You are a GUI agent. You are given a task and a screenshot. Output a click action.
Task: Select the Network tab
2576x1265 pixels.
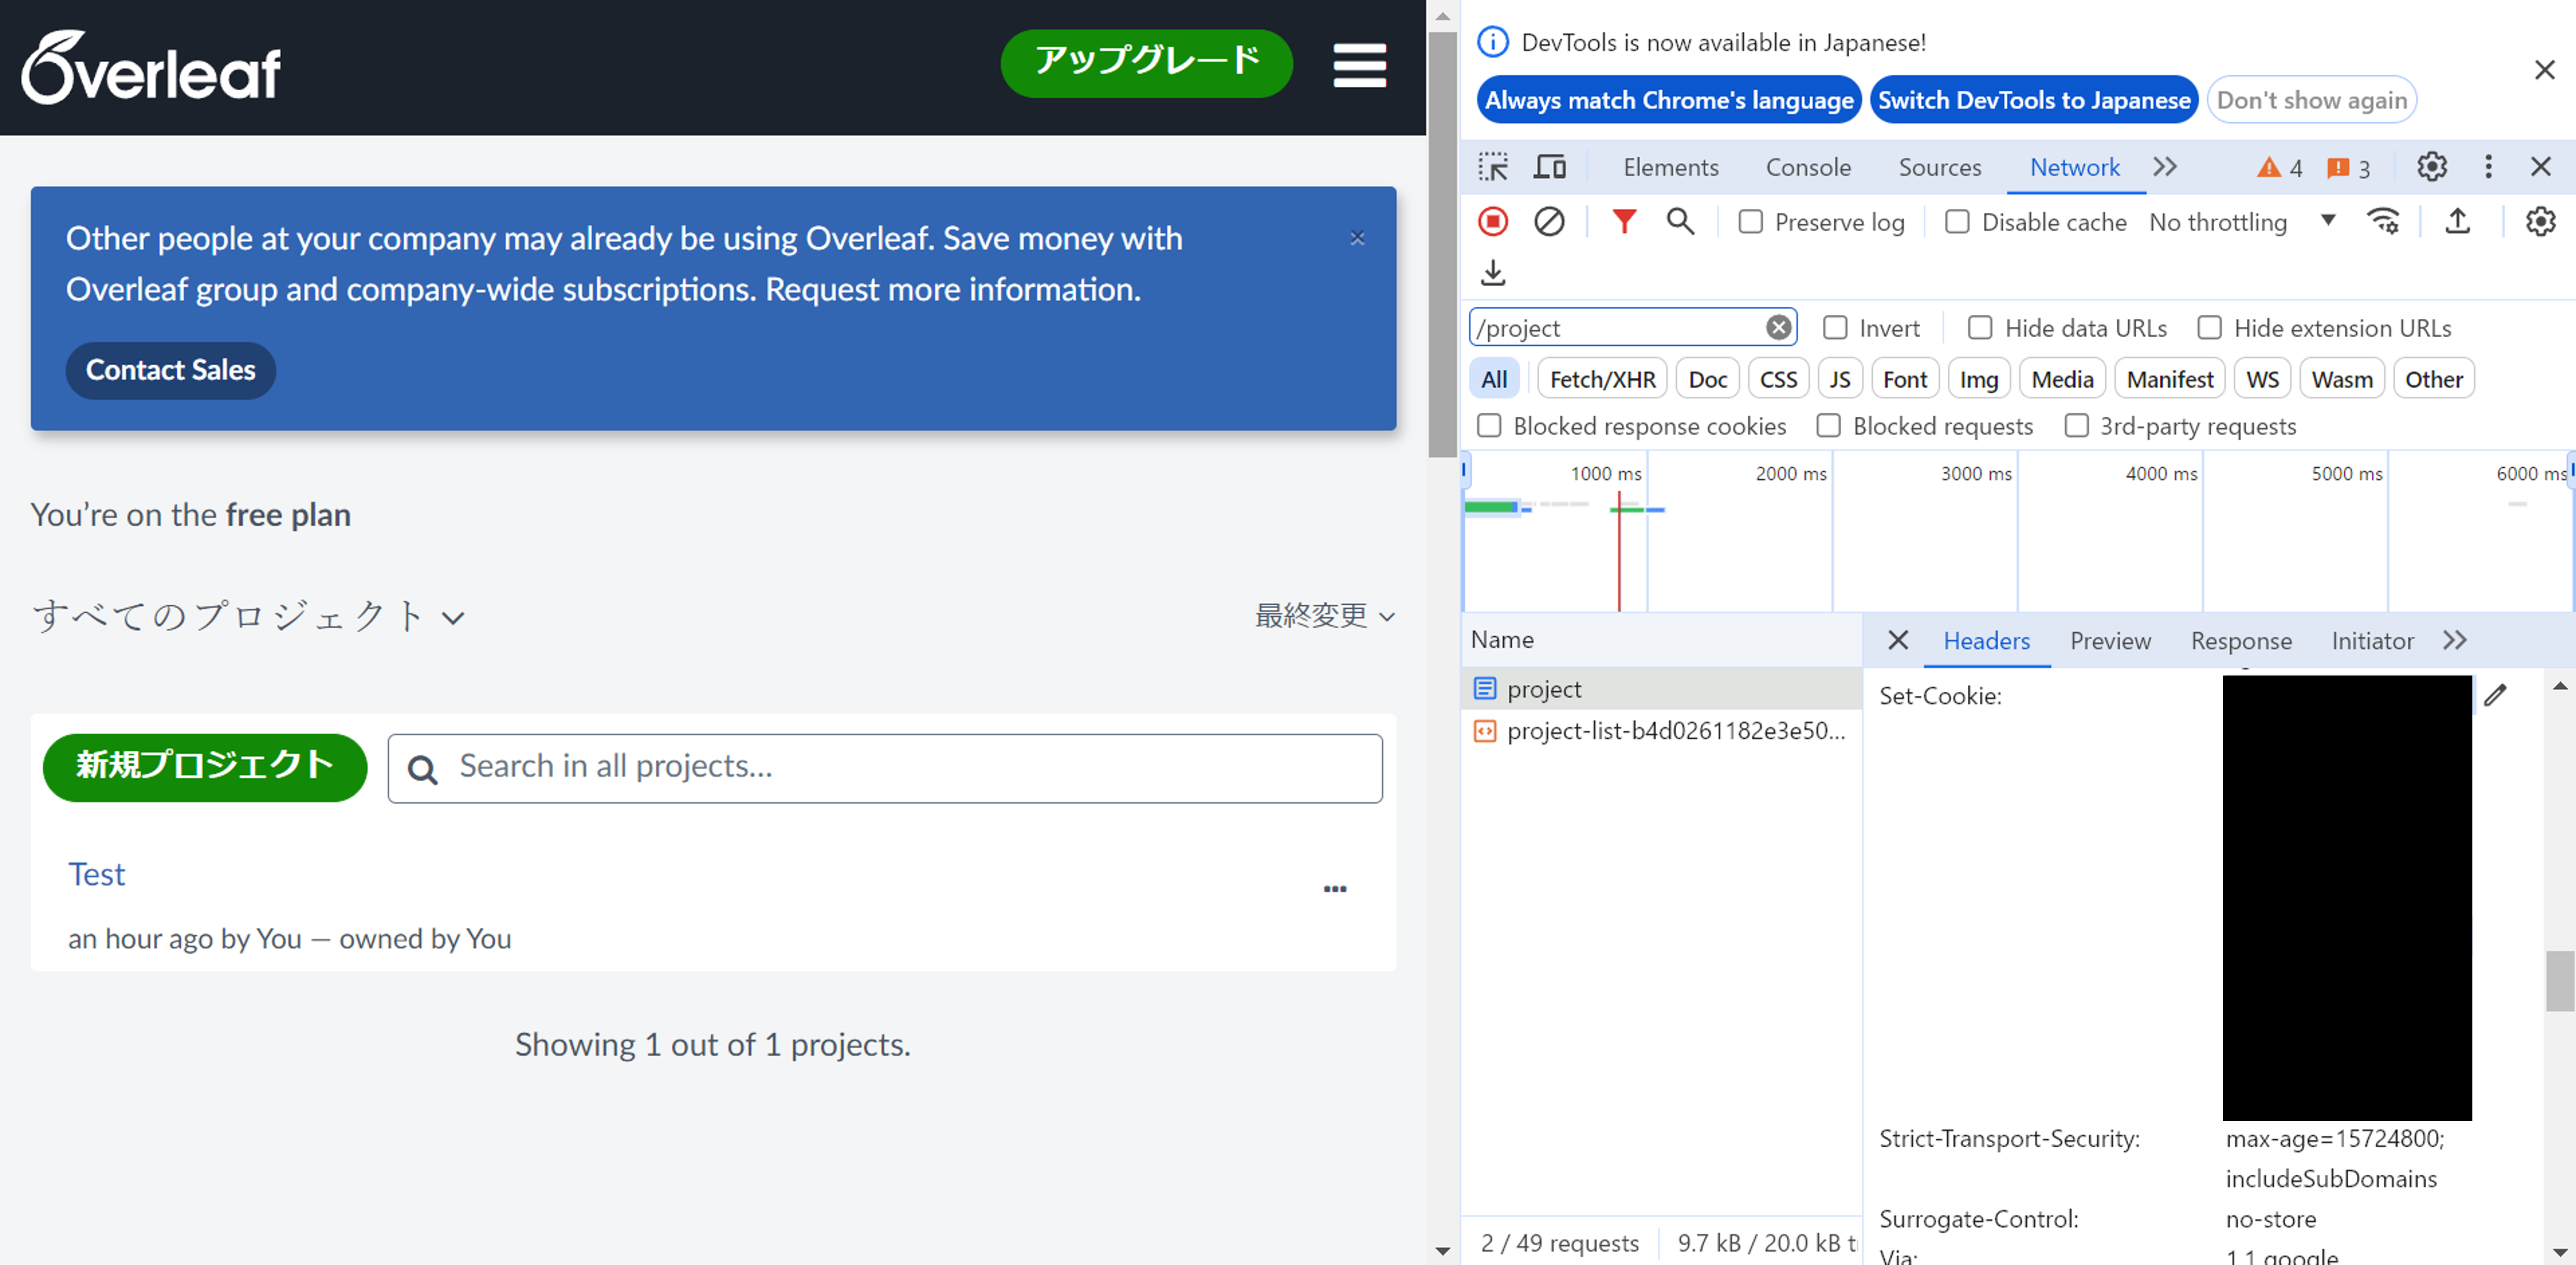pos(2074,167)
